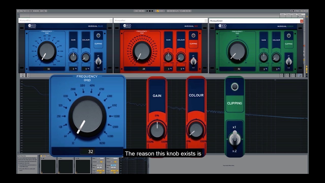Click the Colour knob in Musiqual Blue
This screenshot has width=325, height=183.
pyautogui.click(x=86, y=57)
